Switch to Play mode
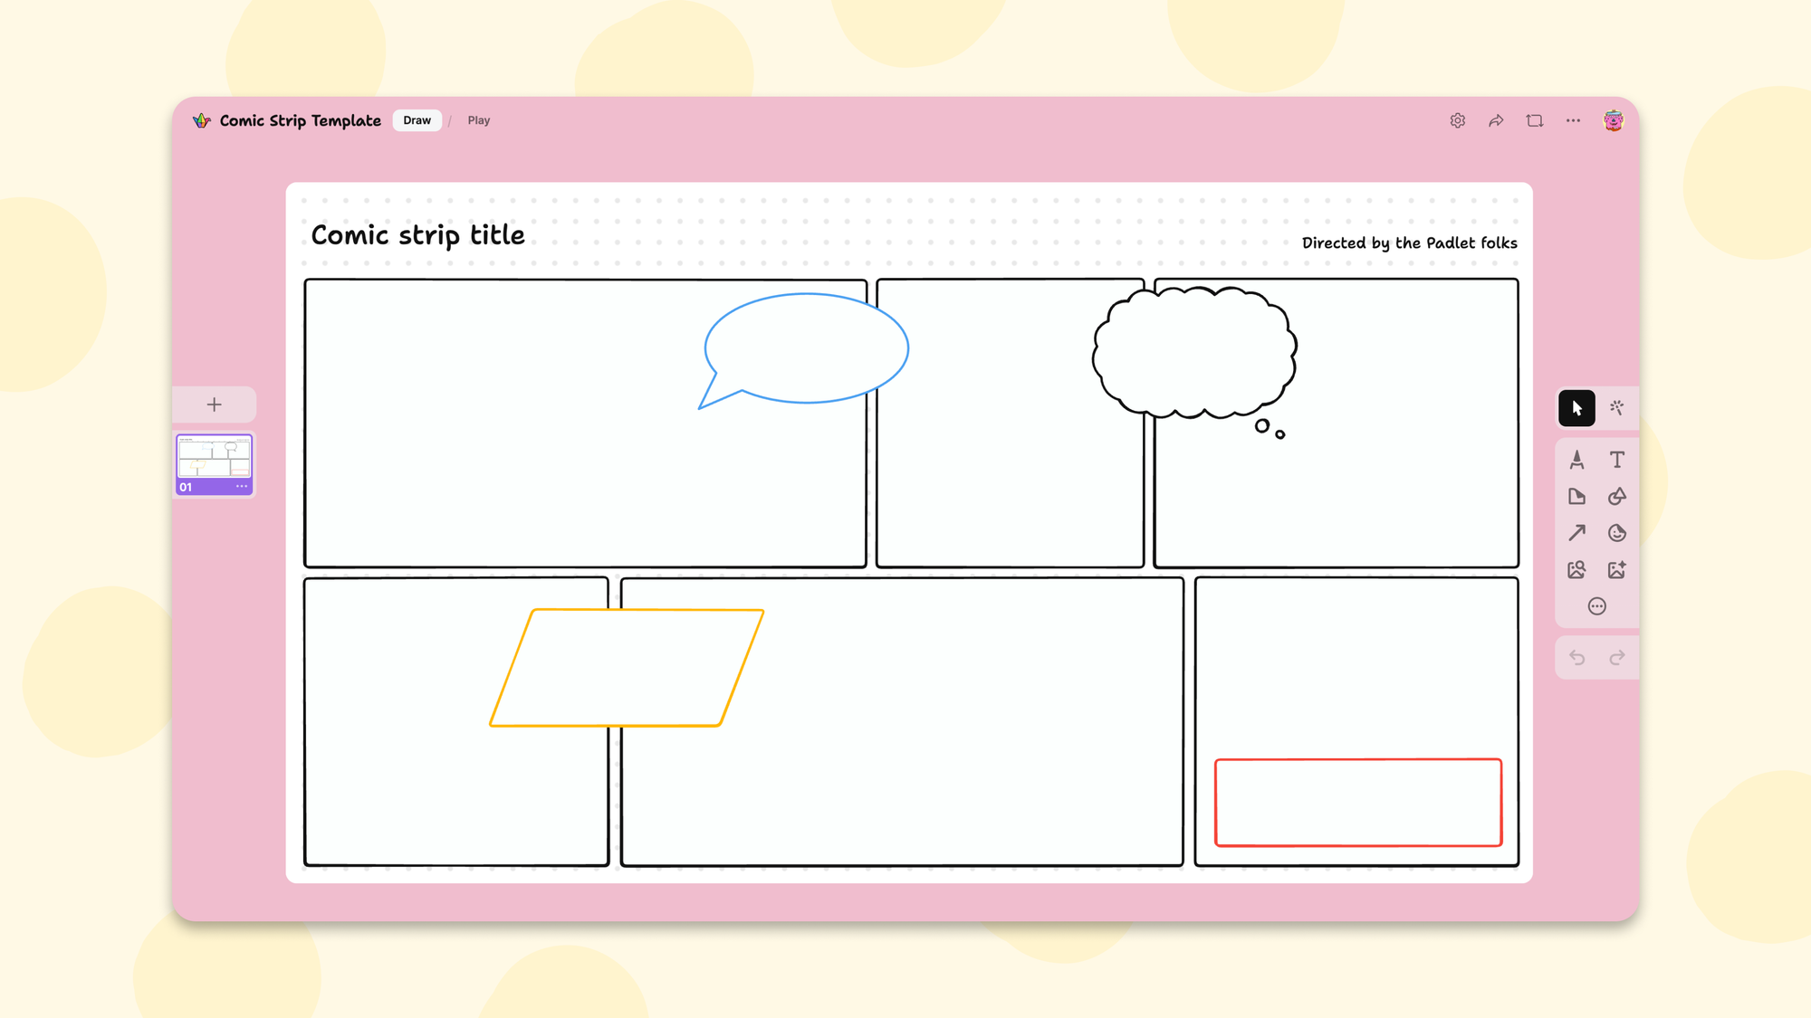 [479, 119]
